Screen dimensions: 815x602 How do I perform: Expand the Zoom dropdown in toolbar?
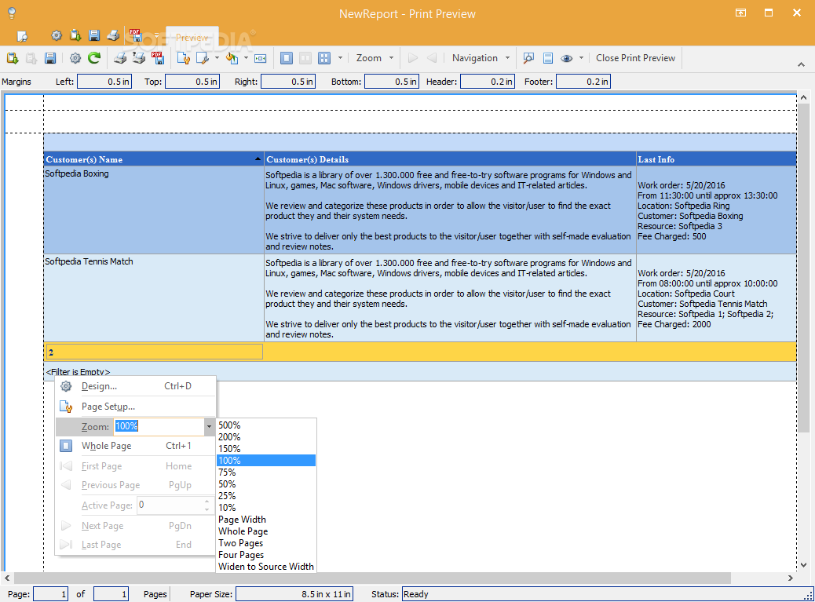[x=391, y=58]
